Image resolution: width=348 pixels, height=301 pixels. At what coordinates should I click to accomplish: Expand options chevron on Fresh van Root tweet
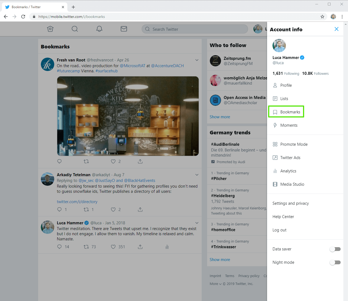pos(197,60)
